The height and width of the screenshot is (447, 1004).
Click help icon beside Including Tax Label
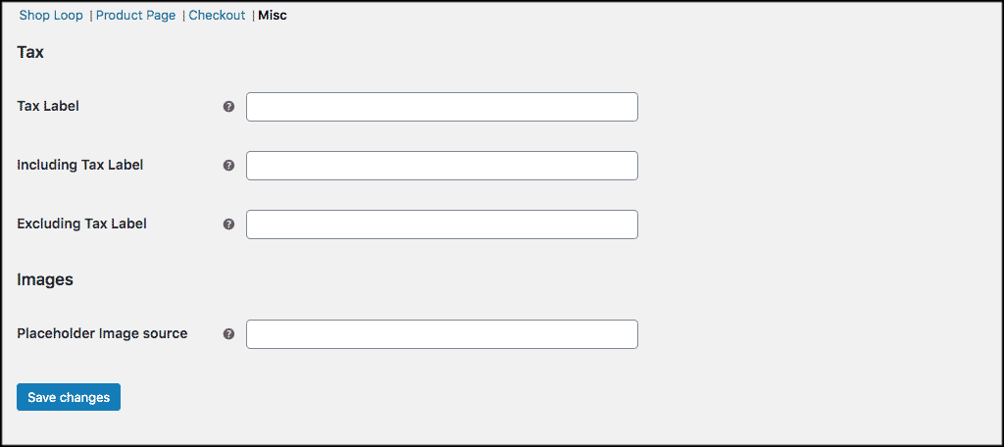(228, 166)
